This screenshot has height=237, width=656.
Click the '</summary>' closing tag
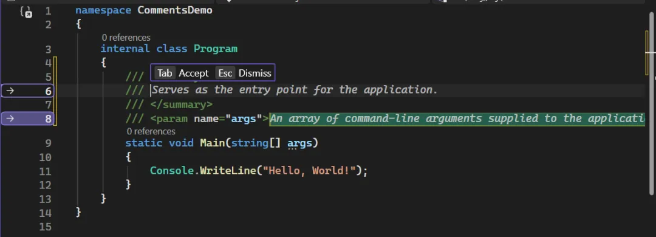181,105
